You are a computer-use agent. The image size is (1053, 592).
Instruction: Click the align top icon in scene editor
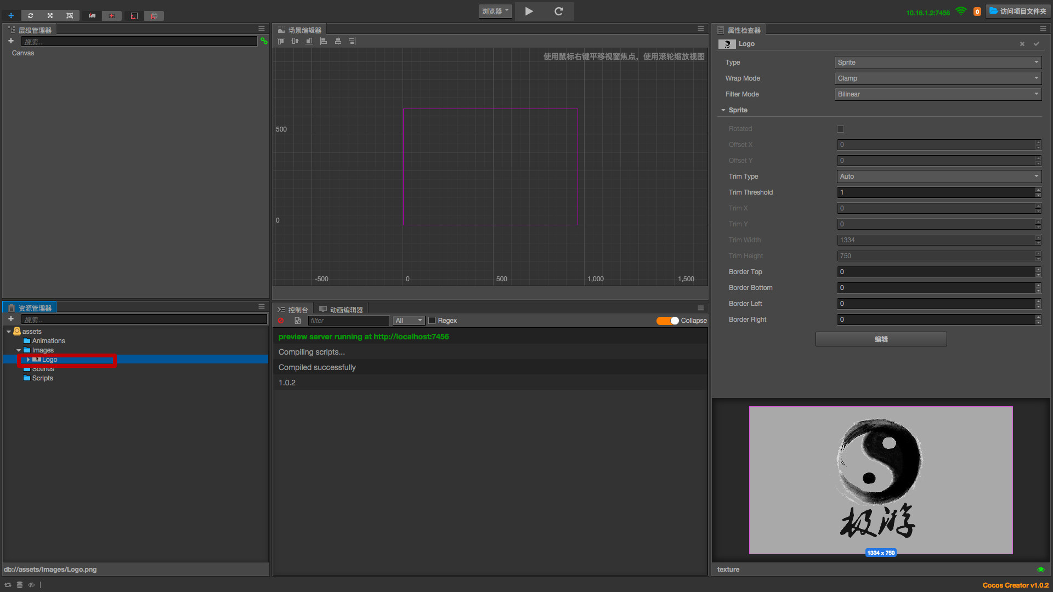(x=281, y=41)
